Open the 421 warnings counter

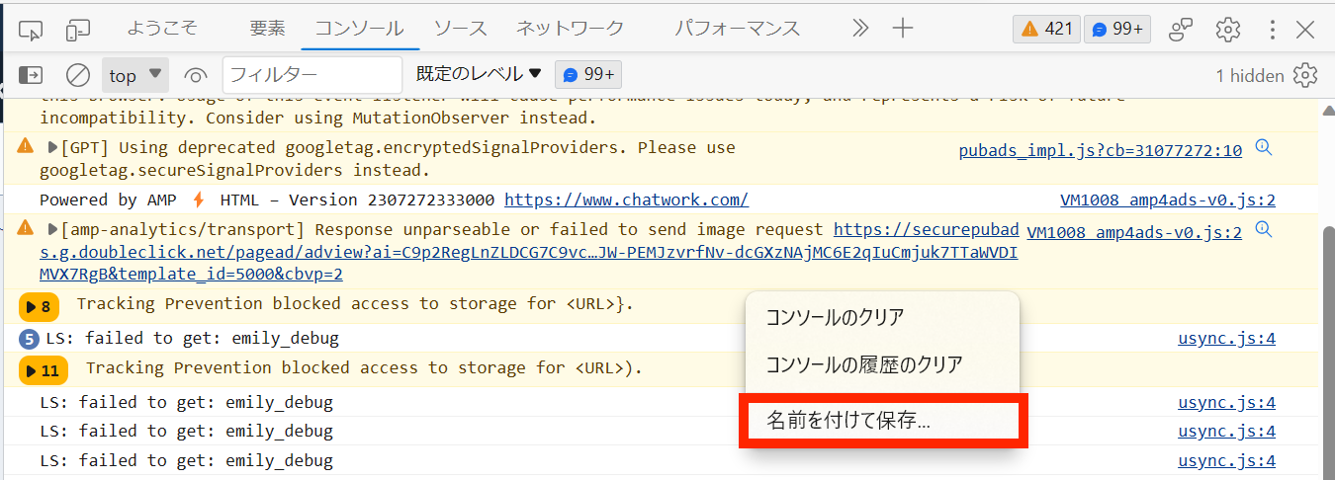1046,29
